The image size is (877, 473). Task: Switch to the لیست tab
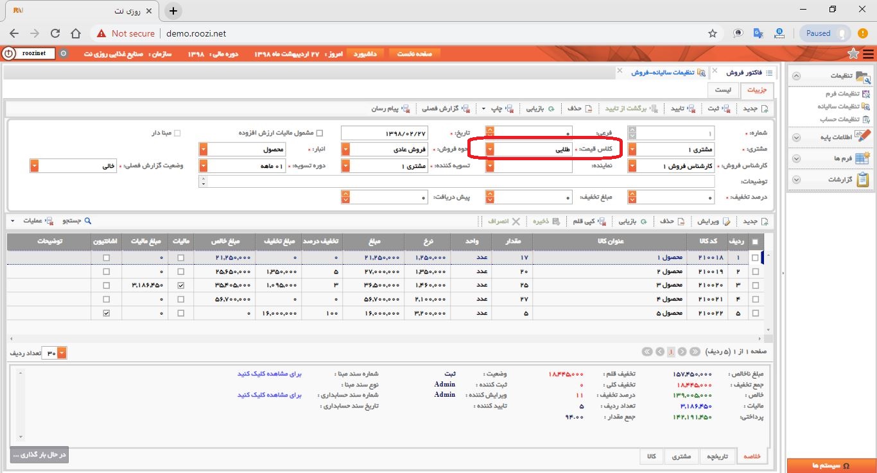click(x=724, y=90)
